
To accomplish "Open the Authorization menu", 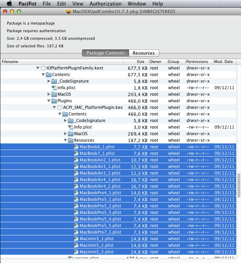I will pos(106,4).
